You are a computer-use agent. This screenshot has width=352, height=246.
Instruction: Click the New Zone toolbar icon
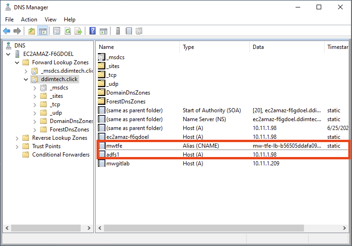point(139,31)
